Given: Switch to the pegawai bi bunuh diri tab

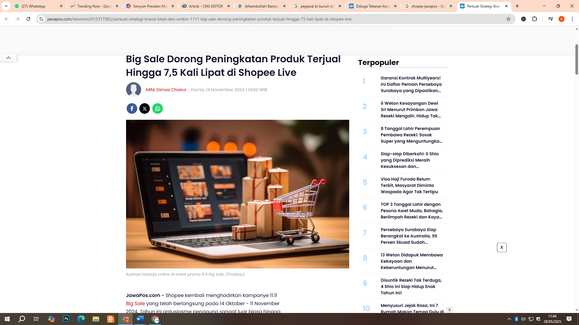Looking at the screenshot, I should click(317, 6).
